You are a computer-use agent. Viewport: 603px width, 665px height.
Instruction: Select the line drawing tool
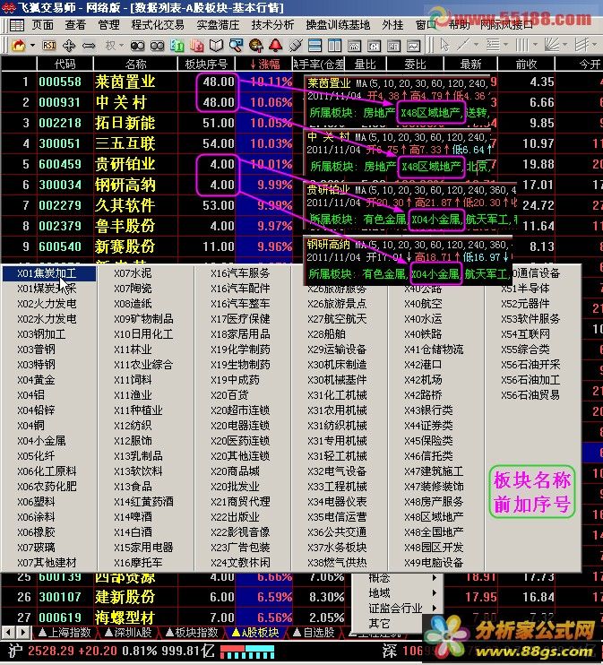463,45
